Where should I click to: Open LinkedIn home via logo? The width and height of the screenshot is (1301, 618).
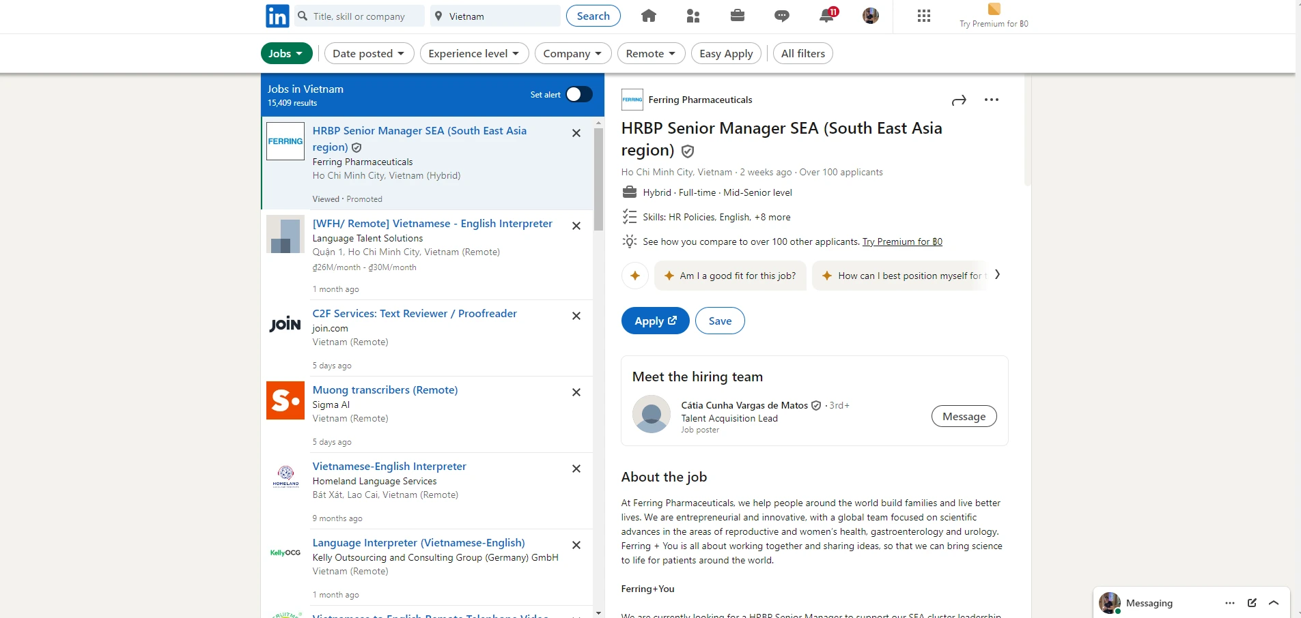(277, 16)
